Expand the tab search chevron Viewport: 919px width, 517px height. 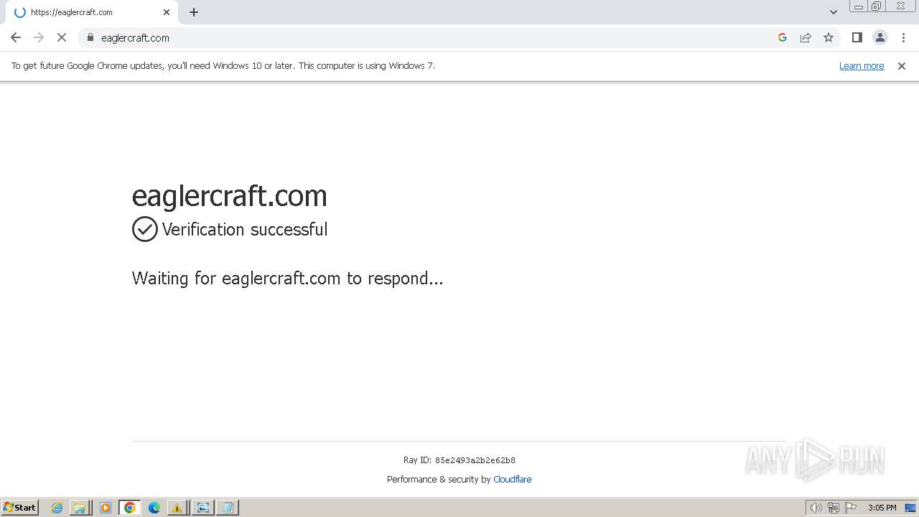coord(834,12)
